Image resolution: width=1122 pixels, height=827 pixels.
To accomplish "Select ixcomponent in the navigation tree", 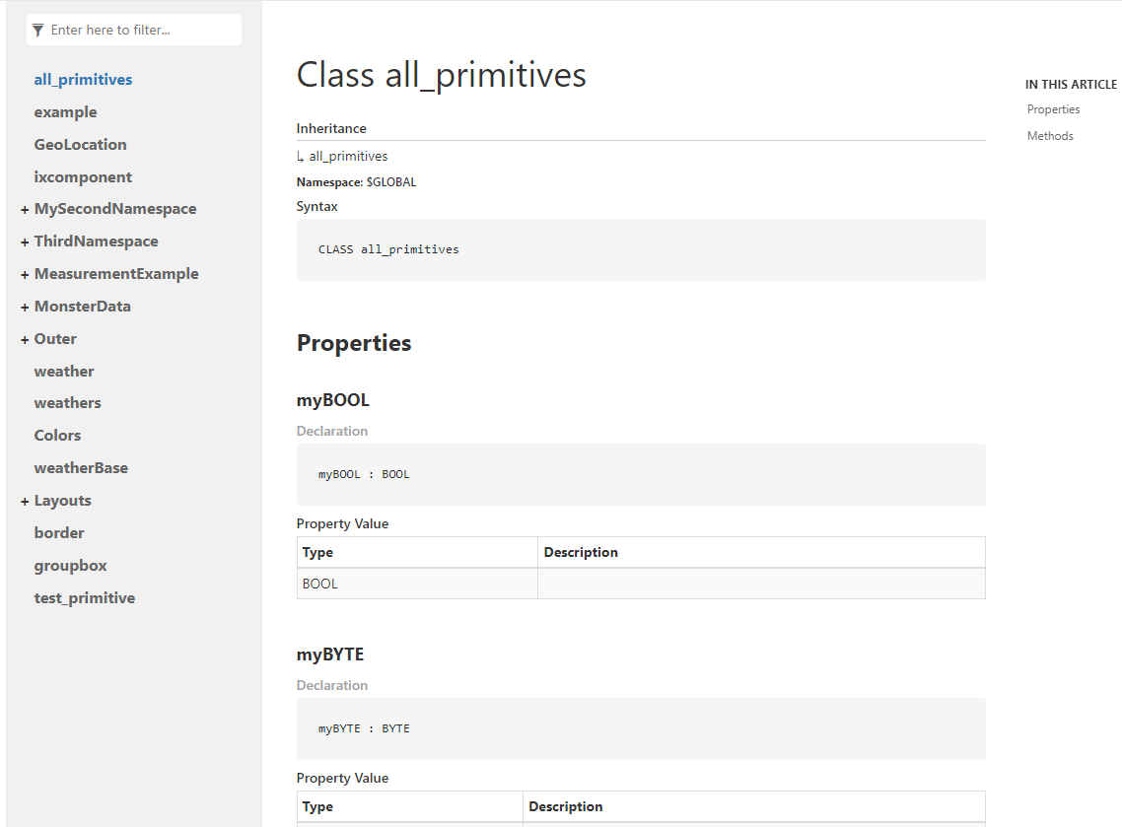I will point(83,176).
